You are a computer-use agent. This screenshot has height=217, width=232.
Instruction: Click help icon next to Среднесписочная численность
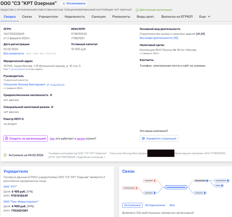pyautogui.click(x=51, y=95)
